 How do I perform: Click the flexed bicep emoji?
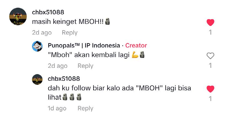[135, 55]
